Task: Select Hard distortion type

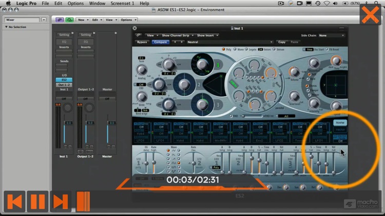Action: click(x=308, y=79)
